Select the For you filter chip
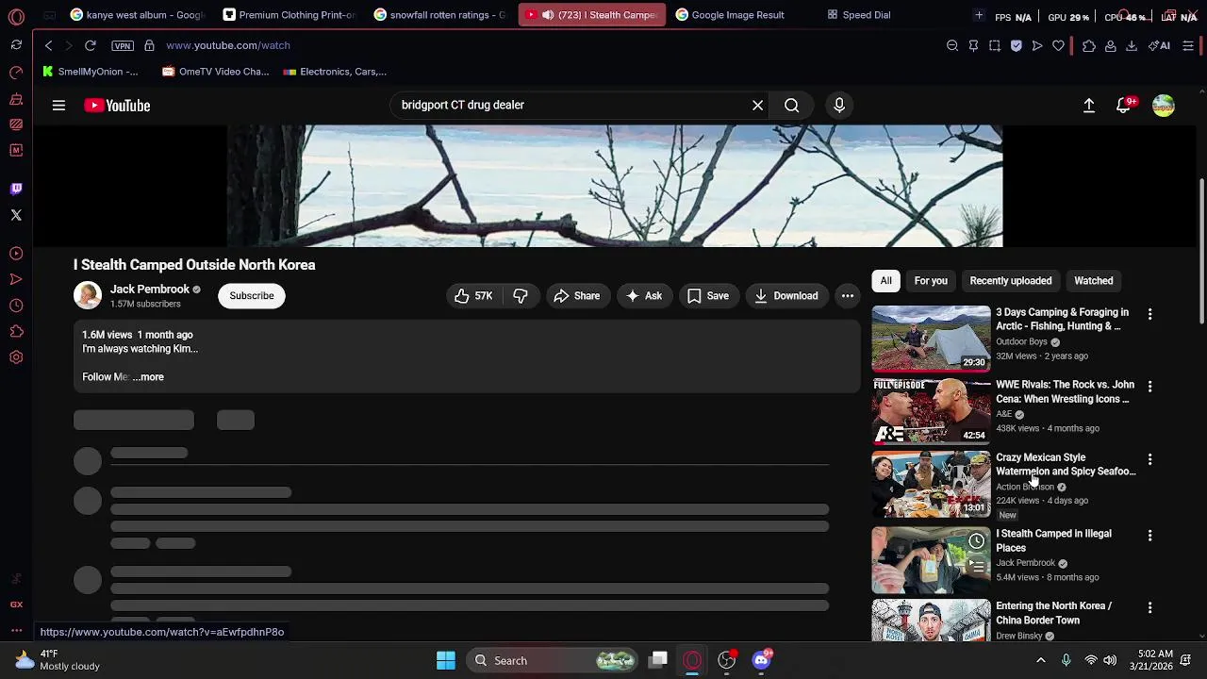The height and width of the screenshot is (679, 1207). 931,281
